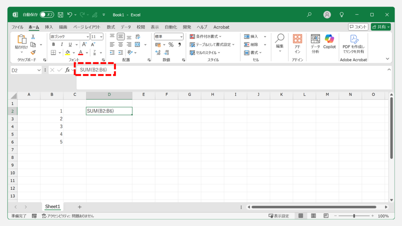Click the Insert Function fx icon
This screenshot has height=226, width=402.
[68, 70]
